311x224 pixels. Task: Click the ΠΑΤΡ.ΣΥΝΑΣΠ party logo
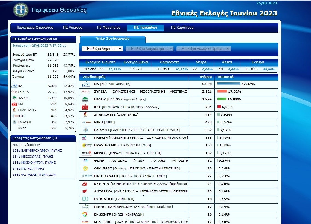[87, 176]
